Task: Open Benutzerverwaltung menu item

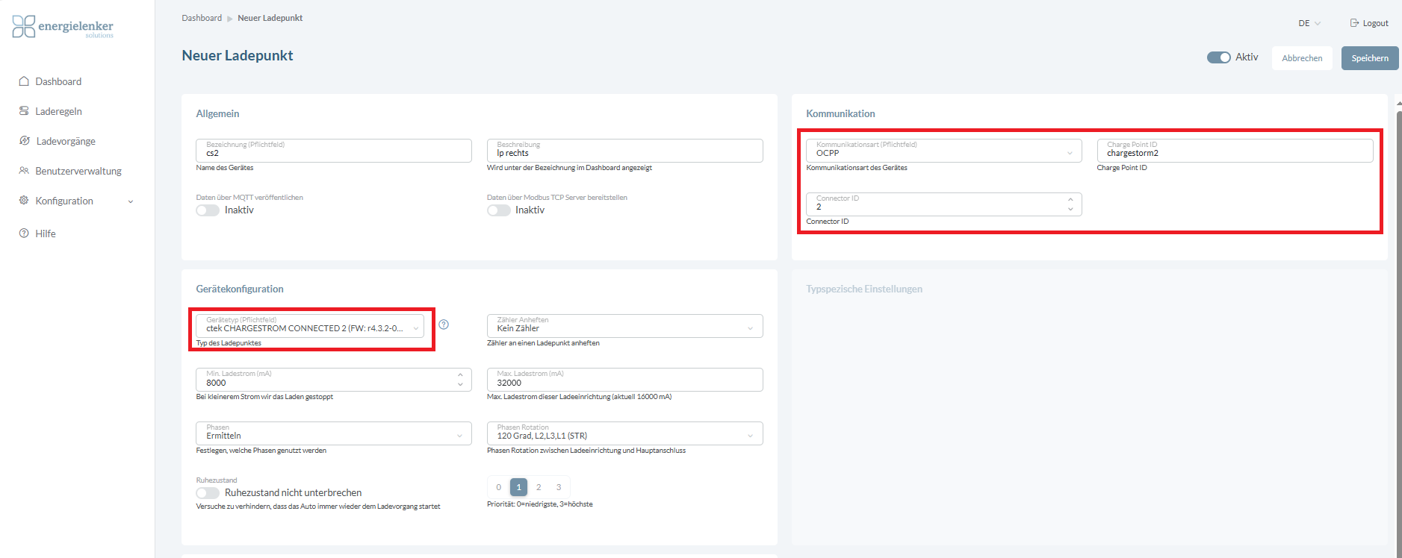Action: pos(78,171)
